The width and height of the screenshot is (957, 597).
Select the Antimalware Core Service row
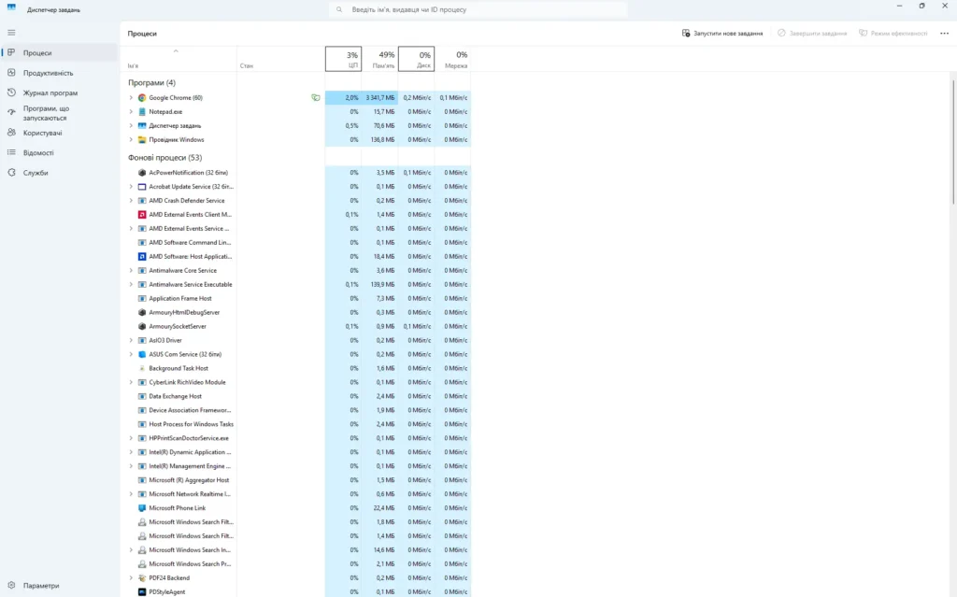pyautogui.click(x=296, y=270)
